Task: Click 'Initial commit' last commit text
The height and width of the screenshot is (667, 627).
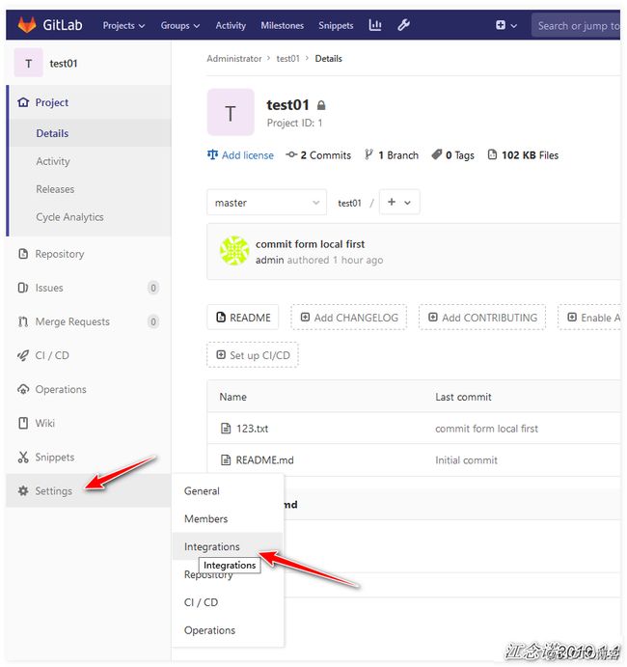Action: click(x=466, y=459)
